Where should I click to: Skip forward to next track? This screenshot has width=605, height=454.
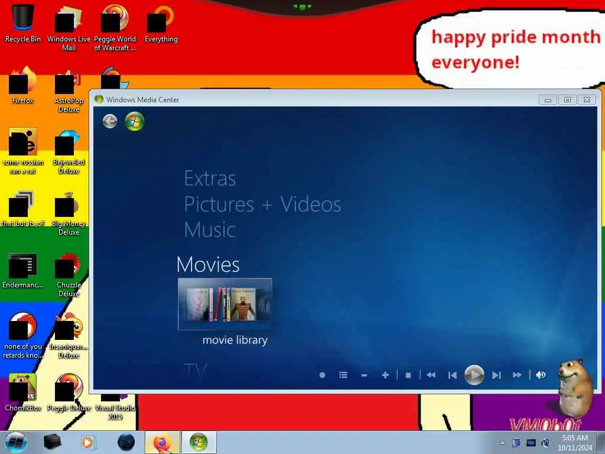[496, 375]
